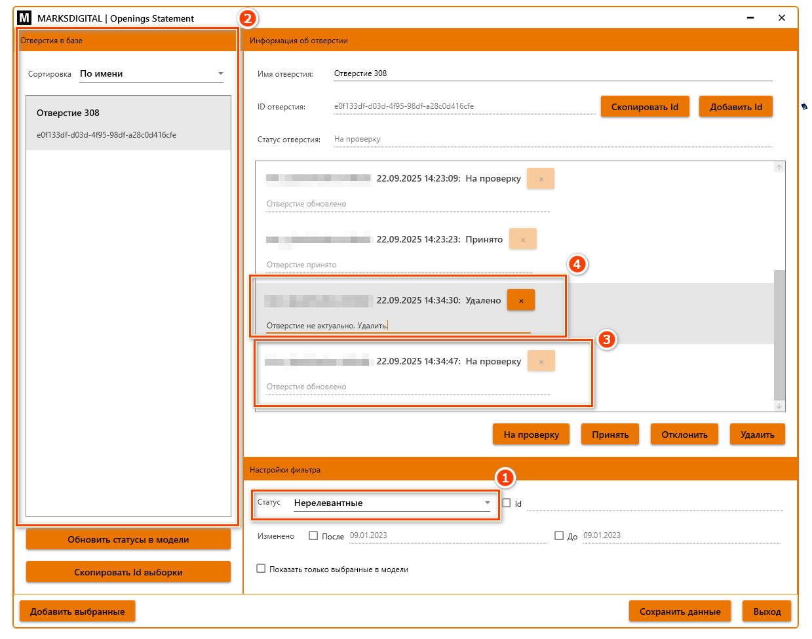Viewport: 812px width, 639px height.
Task: Delete the 14:34:30 Удалено status entry
Action: 521,300
